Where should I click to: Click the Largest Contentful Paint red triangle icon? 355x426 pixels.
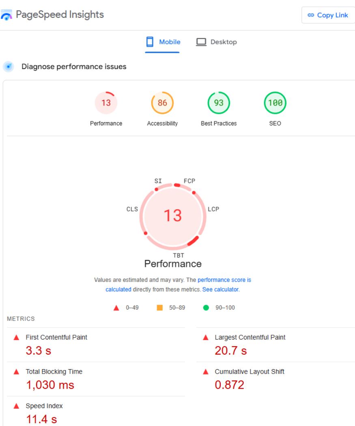pos(206,338)
